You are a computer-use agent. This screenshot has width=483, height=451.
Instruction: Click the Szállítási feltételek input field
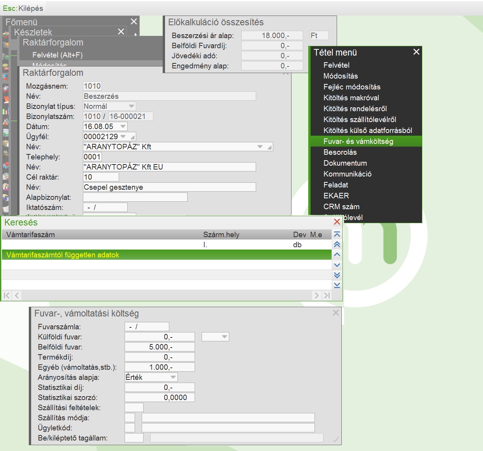click(134, 408)
